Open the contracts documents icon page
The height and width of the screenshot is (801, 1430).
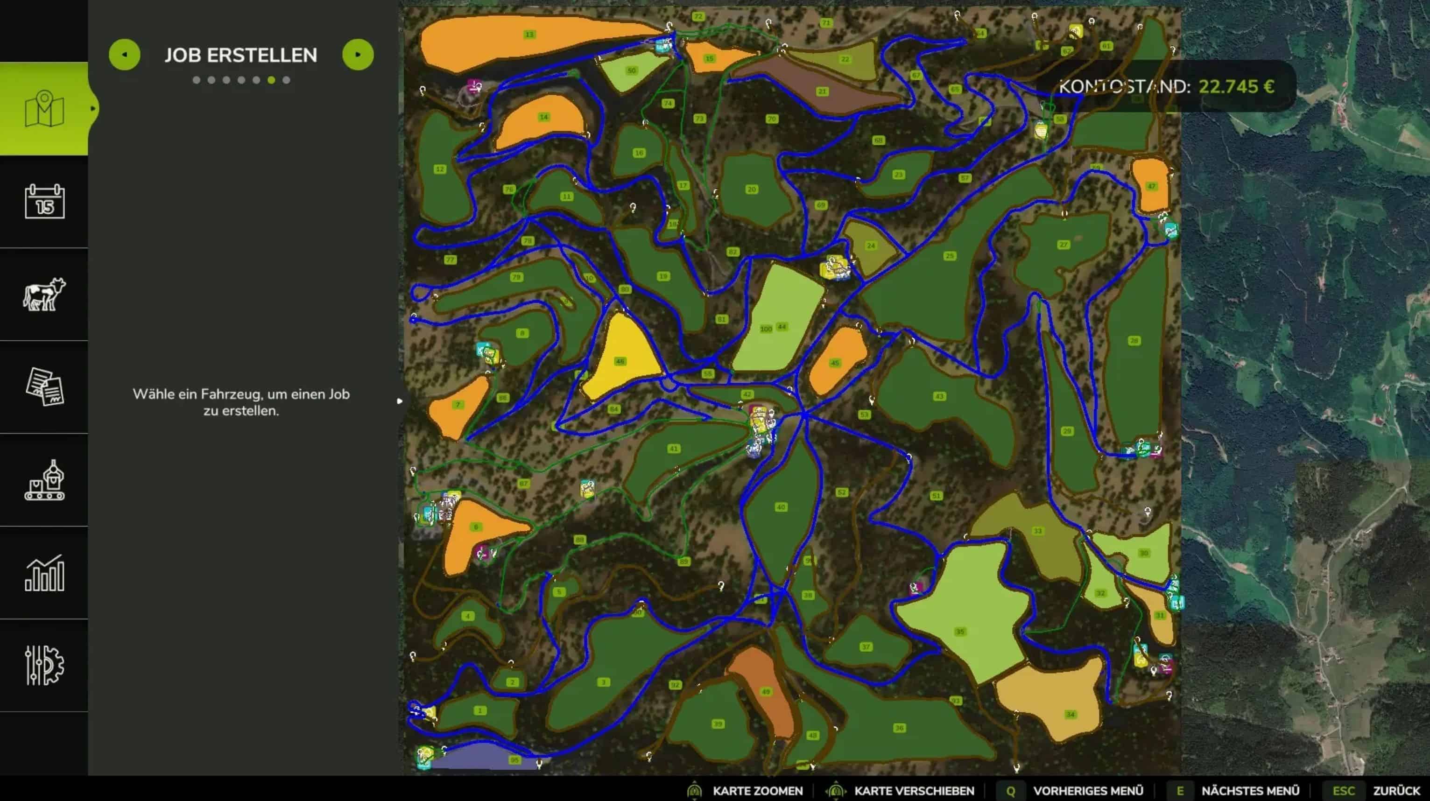coord(44,386)
